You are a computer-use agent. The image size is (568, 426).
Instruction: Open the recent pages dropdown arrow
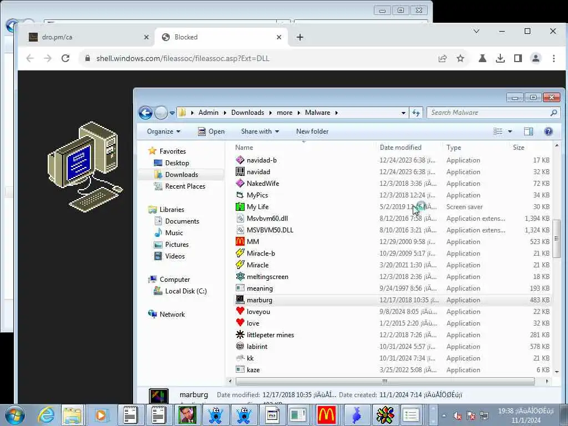click(x=173, y=113)
